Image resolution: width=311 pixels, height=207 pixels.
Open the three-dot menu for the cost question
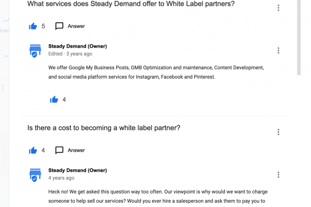278,132
